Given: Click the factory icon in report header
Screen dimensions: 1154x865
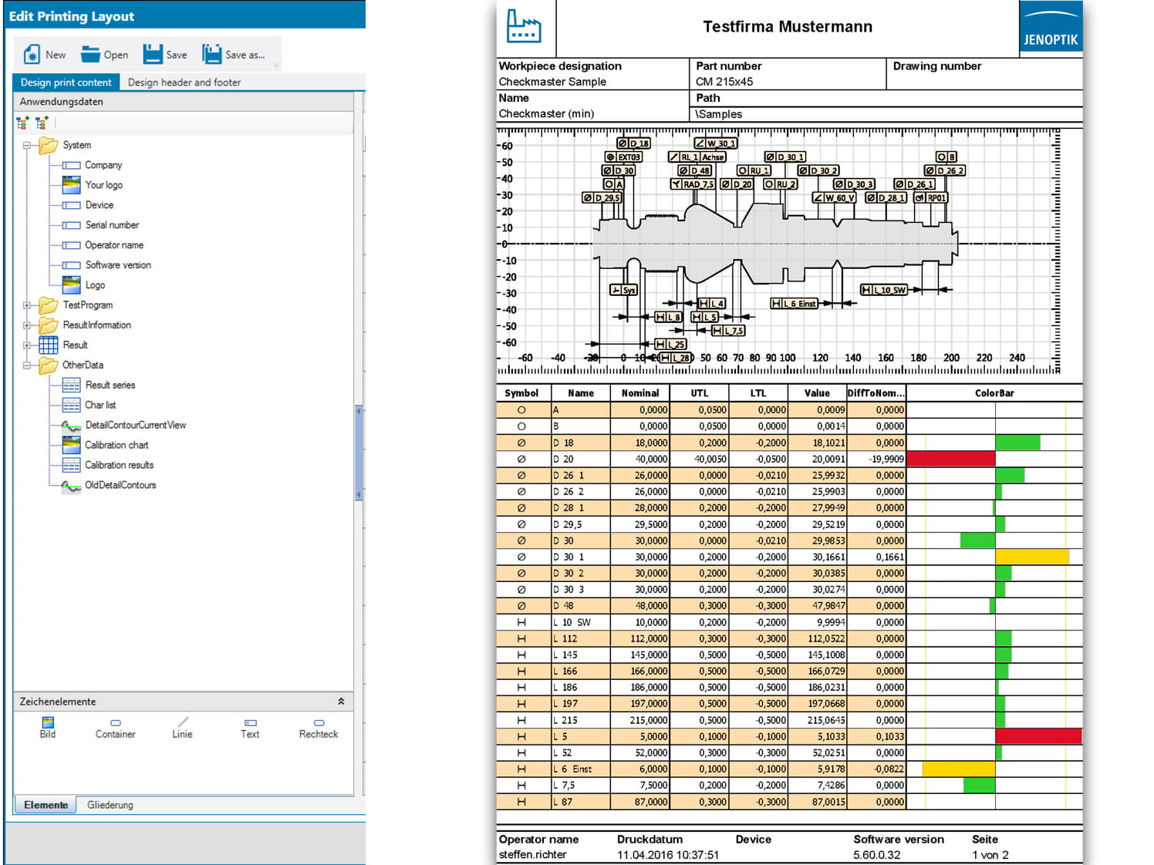Looking at the screenshot, I should 524,26.
